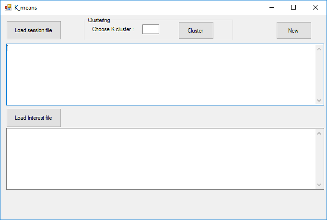The width and height of the screenshot is (327, 220).
Task: Click the "Choose K cluster :" label
Action: (113, 30)
